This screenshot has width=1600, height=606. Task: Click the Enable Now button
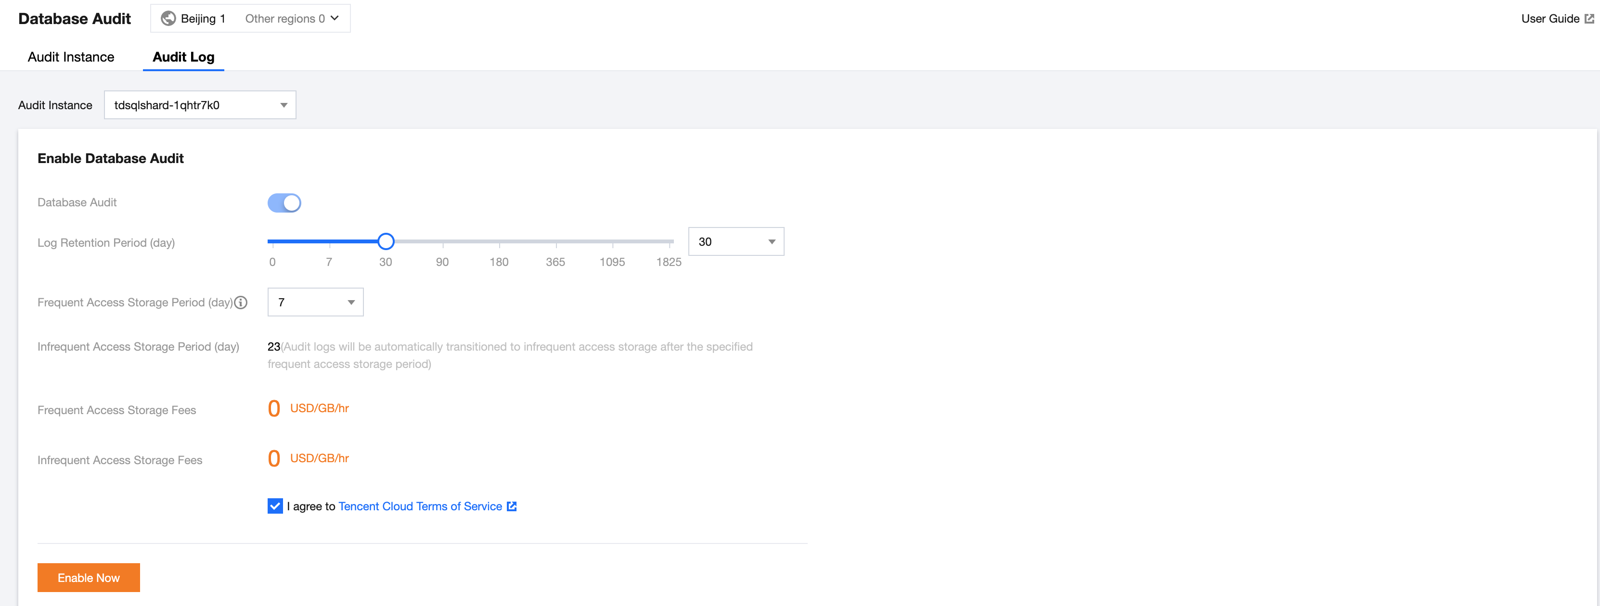point(88,578)
